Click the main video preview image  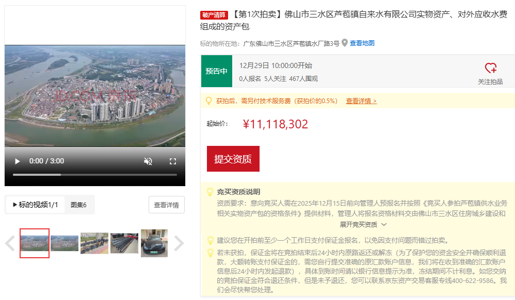pos(95,96)
